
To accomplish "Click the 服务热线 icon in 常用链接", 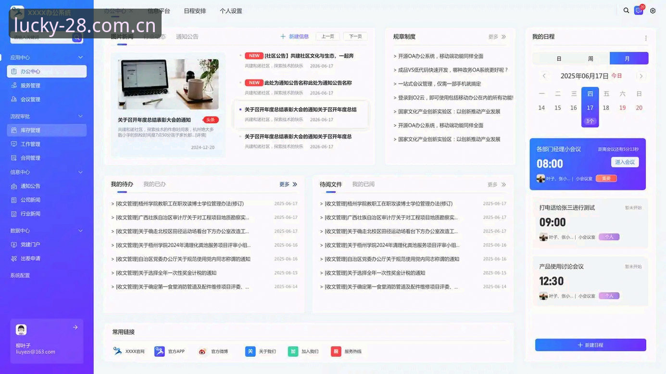I will [336, 351].
